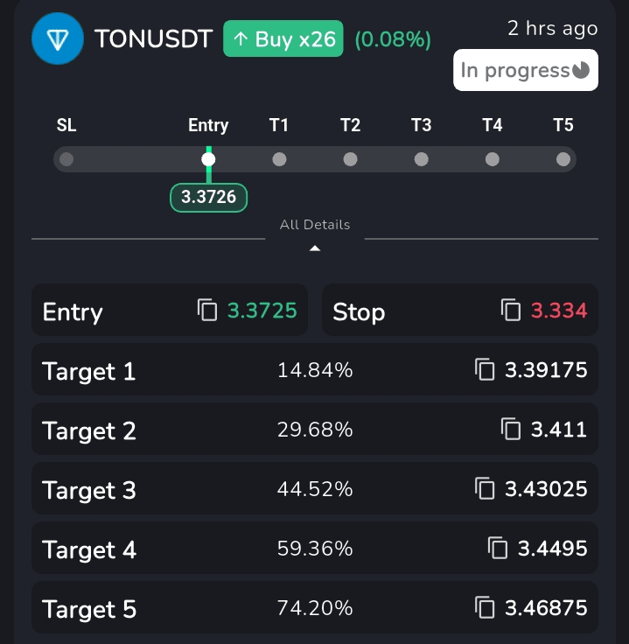Copy the Stop price 3.334
This screenshot has width=629, height=644.
pos(511,310)
